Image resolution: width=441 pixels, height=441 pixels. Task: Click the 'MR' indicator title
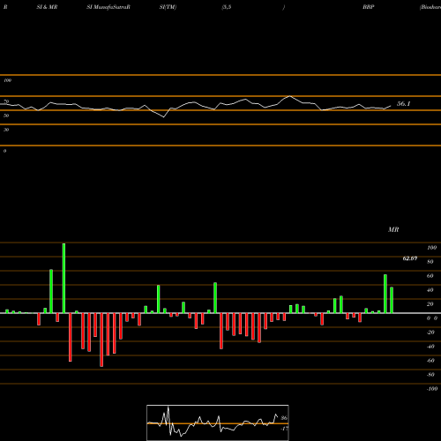[x=393, y=229]
